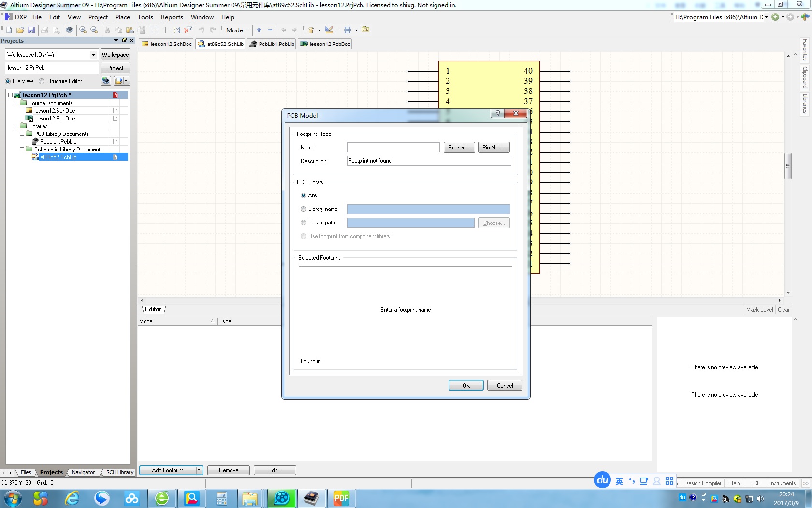Viewport: 812px width, 508px height.
Task: Create a new document from the toolbar
Action: [9, 30]
